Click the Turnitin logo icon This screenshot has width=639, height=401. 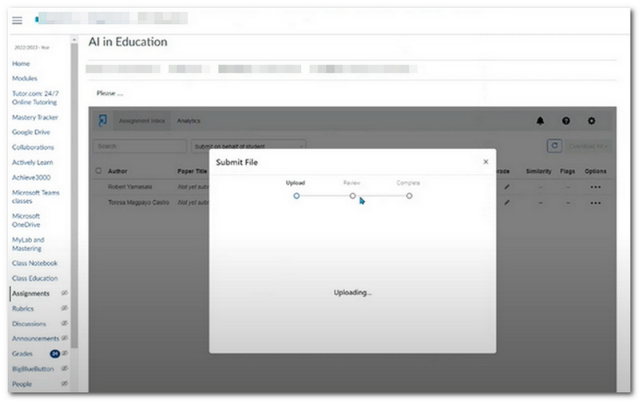pyautogui.click(x=102, y=120)
